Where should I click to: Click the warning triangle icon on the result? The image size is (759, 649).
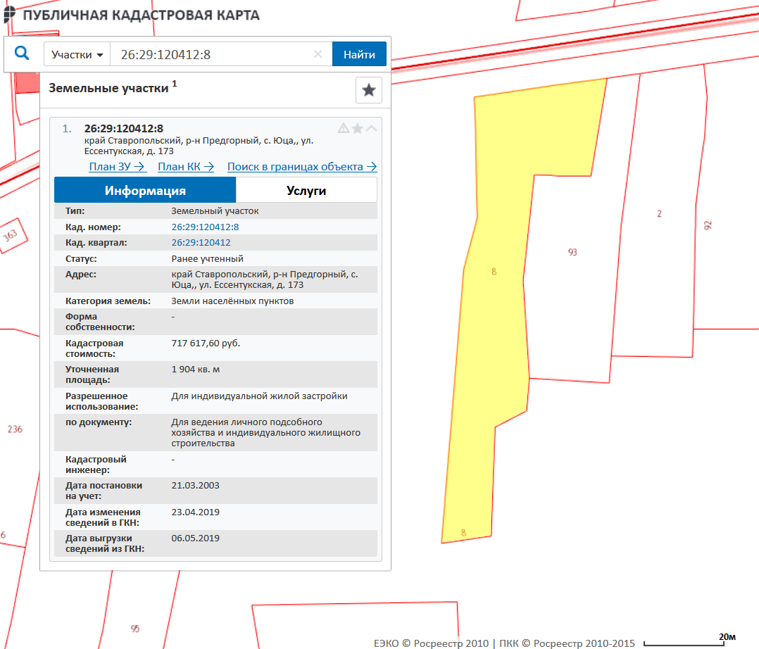coord(344,128)
